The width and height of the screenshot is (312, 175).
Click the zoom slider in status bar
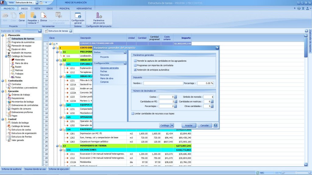click(x=296, y=173)
